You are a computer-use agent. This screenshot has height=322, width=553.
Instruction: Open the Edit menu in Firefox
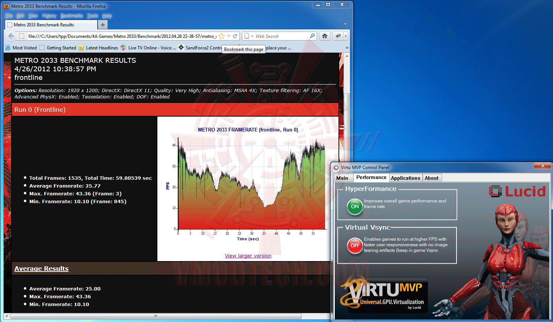point(20,16)
